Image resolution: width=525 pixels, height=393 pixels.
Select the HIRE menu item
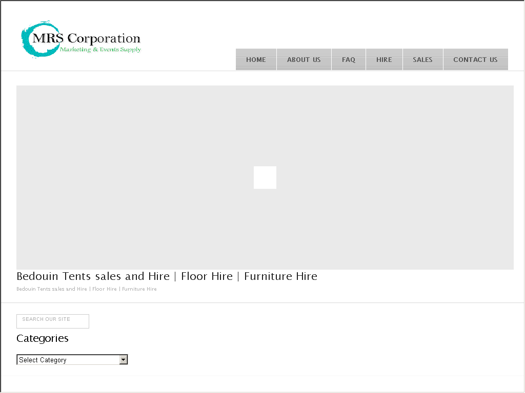(x=384, y=59)
